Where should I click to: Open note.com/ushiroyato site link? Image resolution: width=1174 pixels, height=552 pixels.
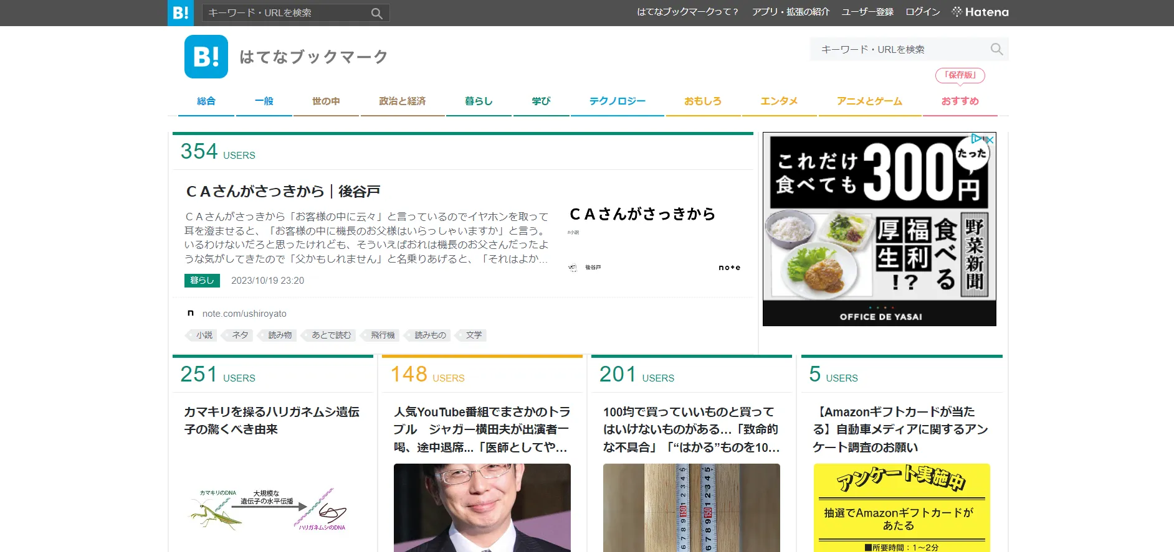pyautogui.click(x=244, y=314)
